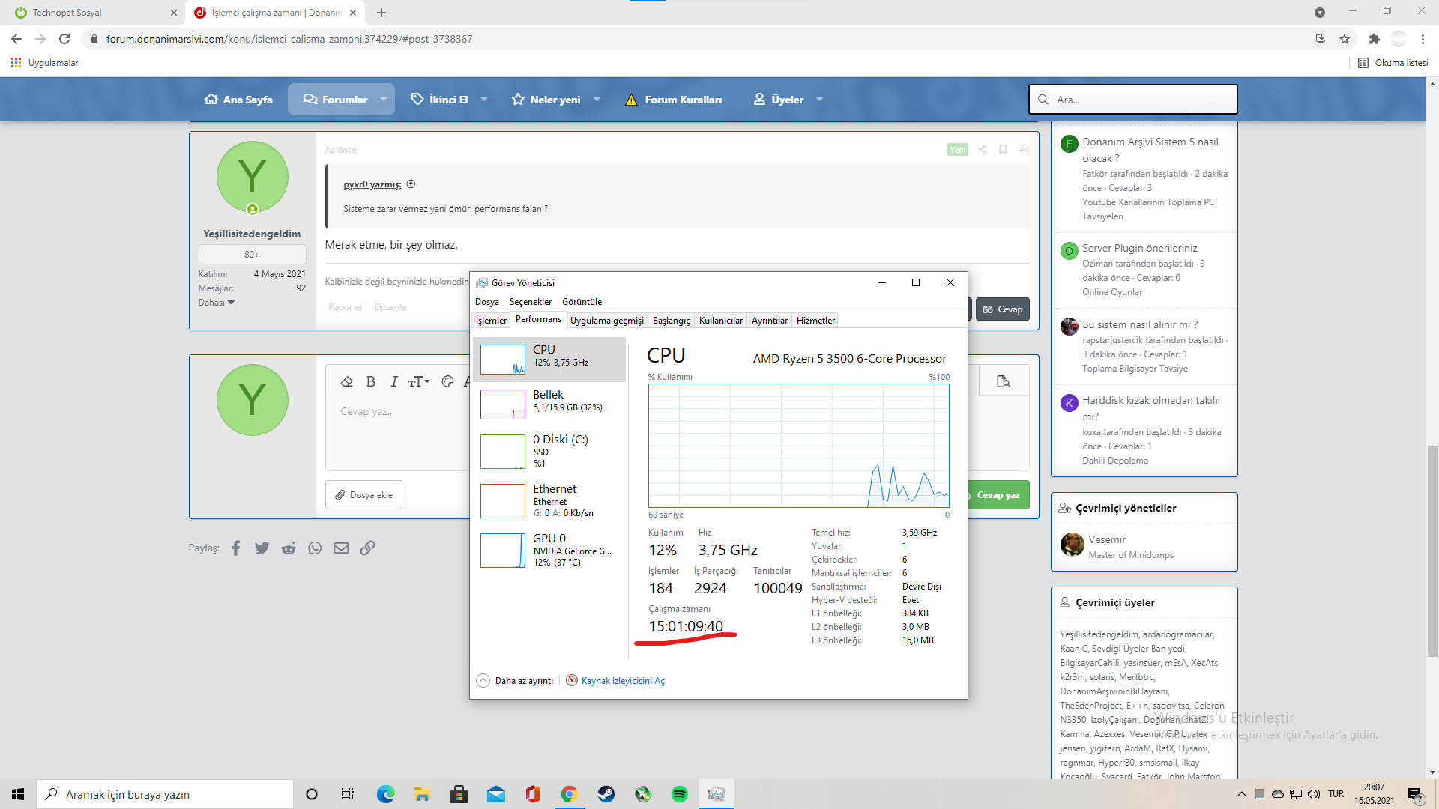Click the Dosya ekle button
This screenshot has height=809, width=1439.
pyautogui.click(x=364, y=495)
